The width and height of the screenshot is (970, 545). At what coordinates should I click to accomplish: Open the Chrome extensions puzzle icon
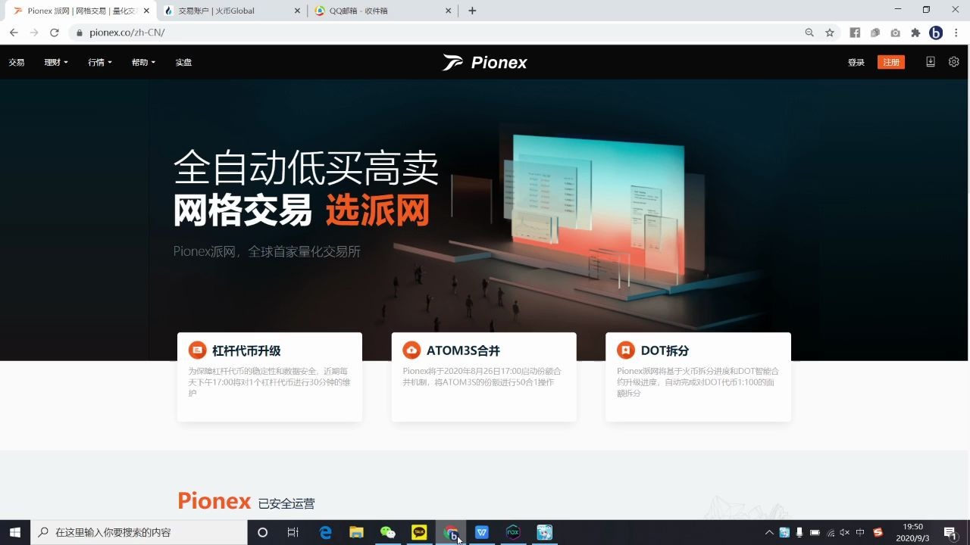click(915, 33)
